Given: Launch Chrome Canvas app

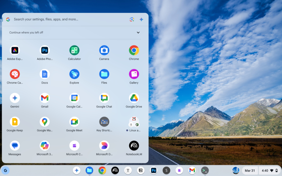Looking at the screenshot, I should 15,74.
